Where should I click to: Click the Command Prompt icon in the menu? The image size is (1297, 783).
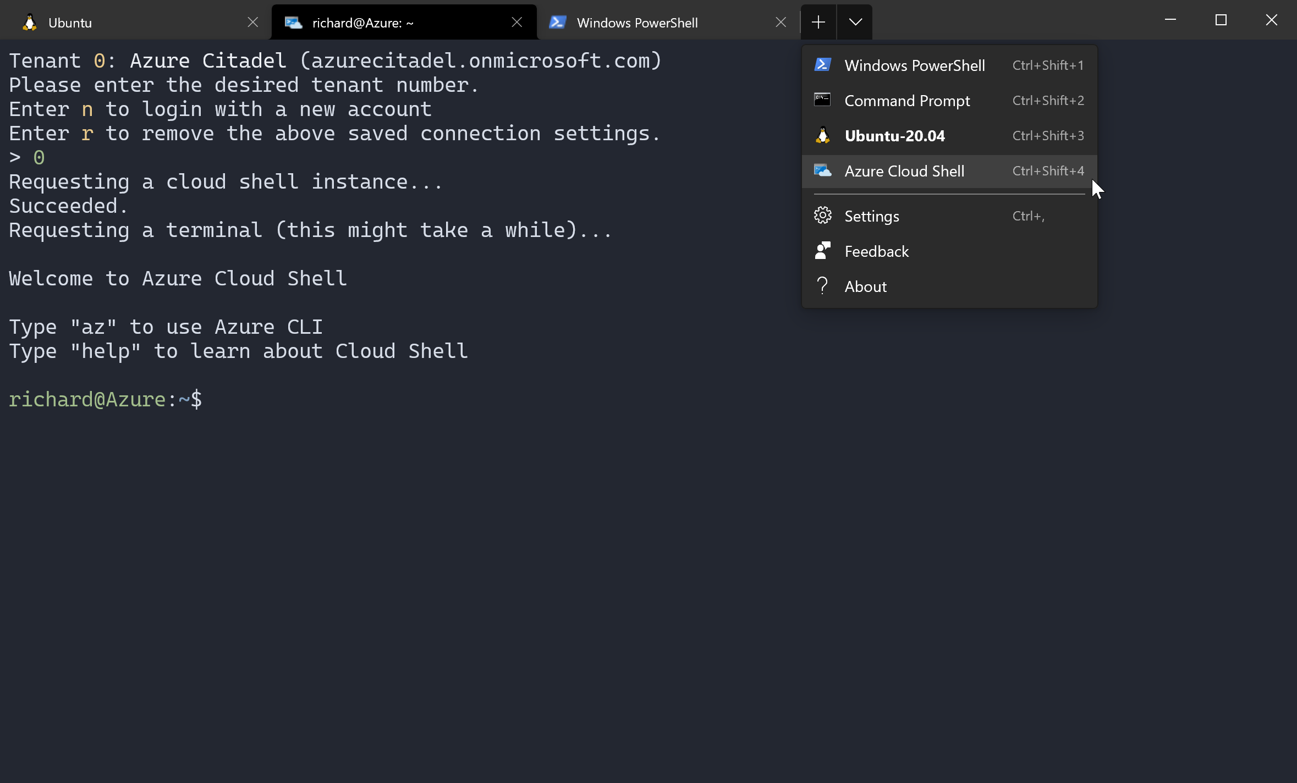[x=822, y=100]
